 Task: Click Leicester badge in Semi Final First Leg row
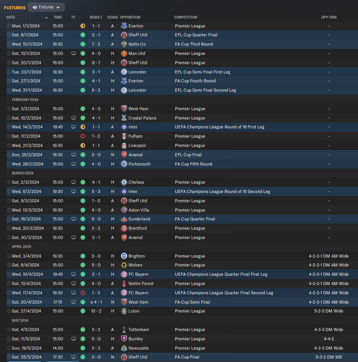[124, 72]
